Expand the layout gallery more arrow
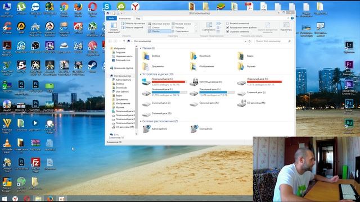The height and width of the screenshot is (202, 360). click(196, 31)
